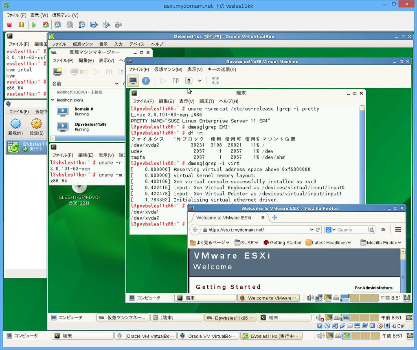Open the snapshot manager wrench-clock icon
The image size is (417, 350).
pos(82,25)
